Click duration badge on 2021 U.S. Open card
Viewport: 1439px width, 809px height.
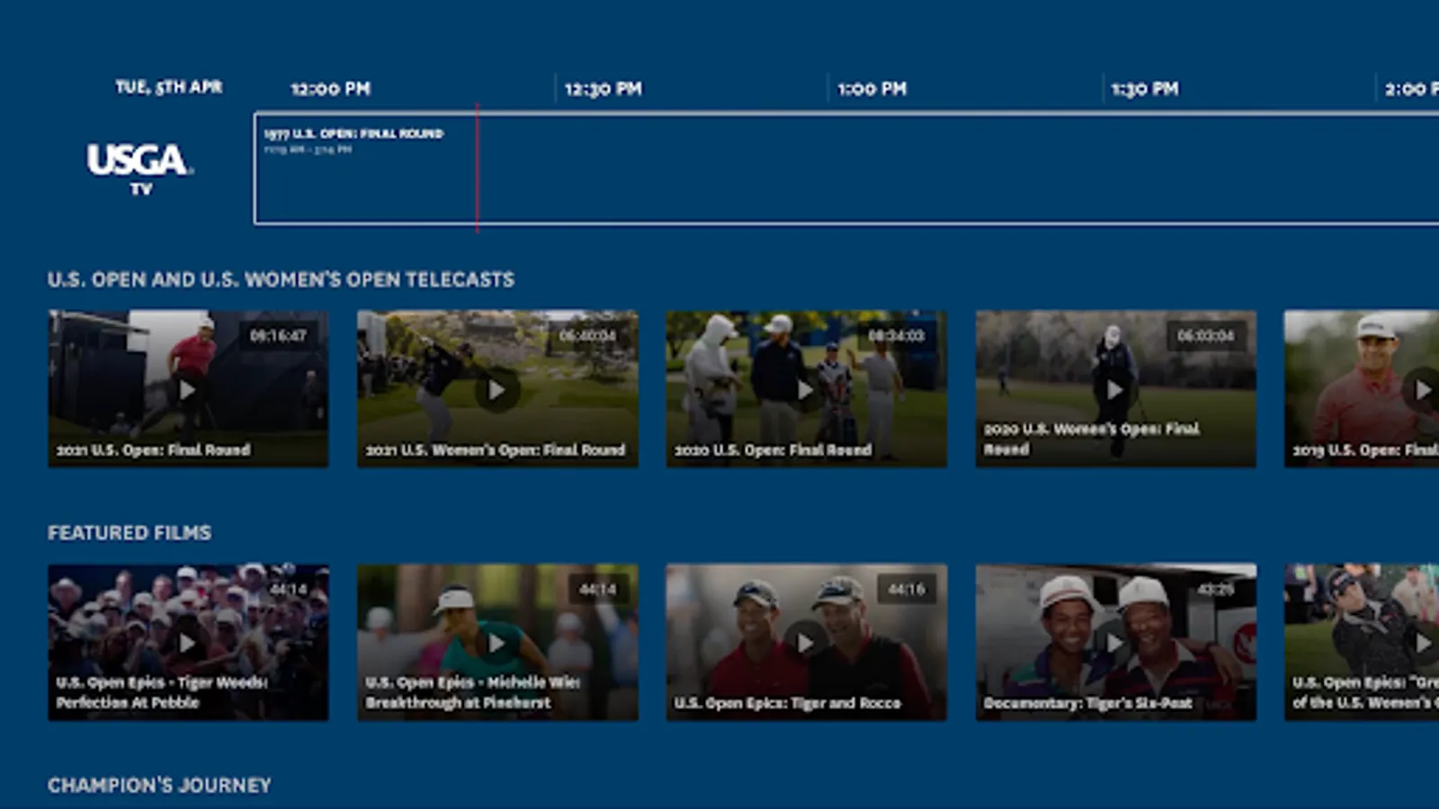click(279, 336)
